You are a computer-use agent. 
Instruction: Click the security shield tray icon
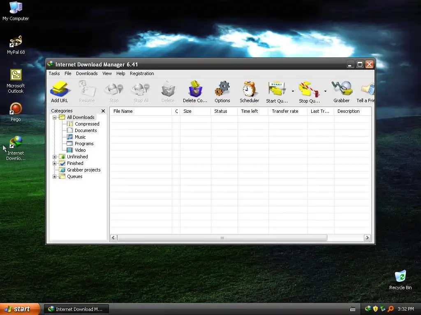click(x=376, y=309)
